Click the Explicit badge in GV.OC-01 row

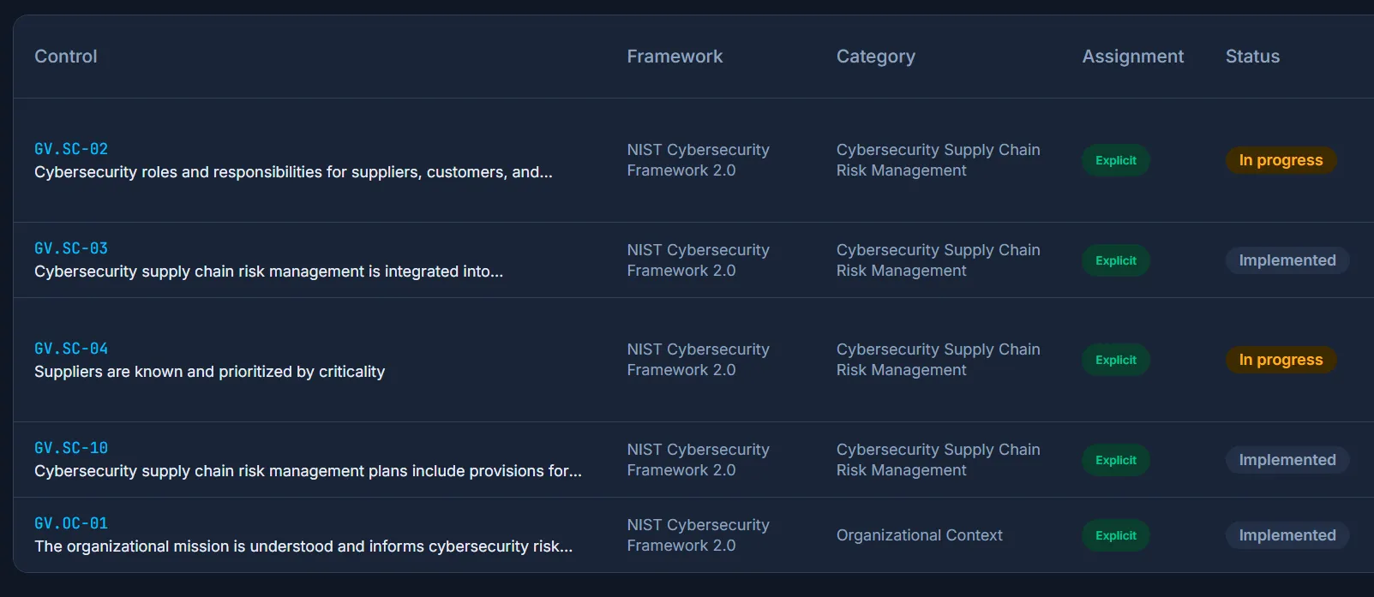[x=1116, y=535]
